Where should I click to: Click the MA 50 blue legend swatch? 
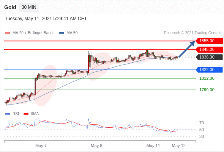click(x=62, y=33)
